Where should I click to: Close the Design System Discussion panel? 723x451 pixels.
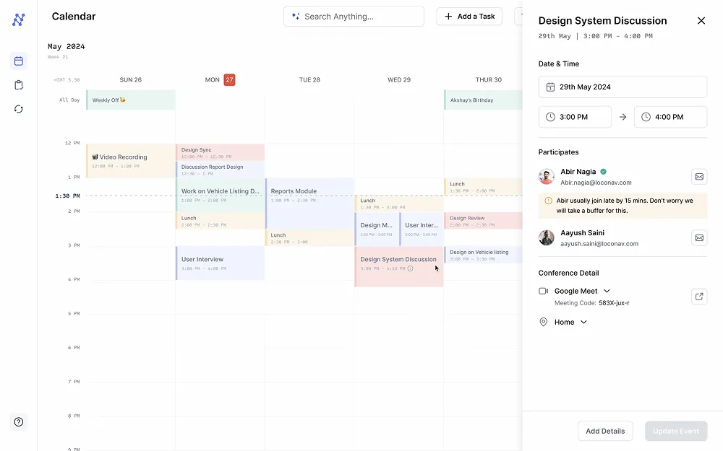click(x=701, y=21)
